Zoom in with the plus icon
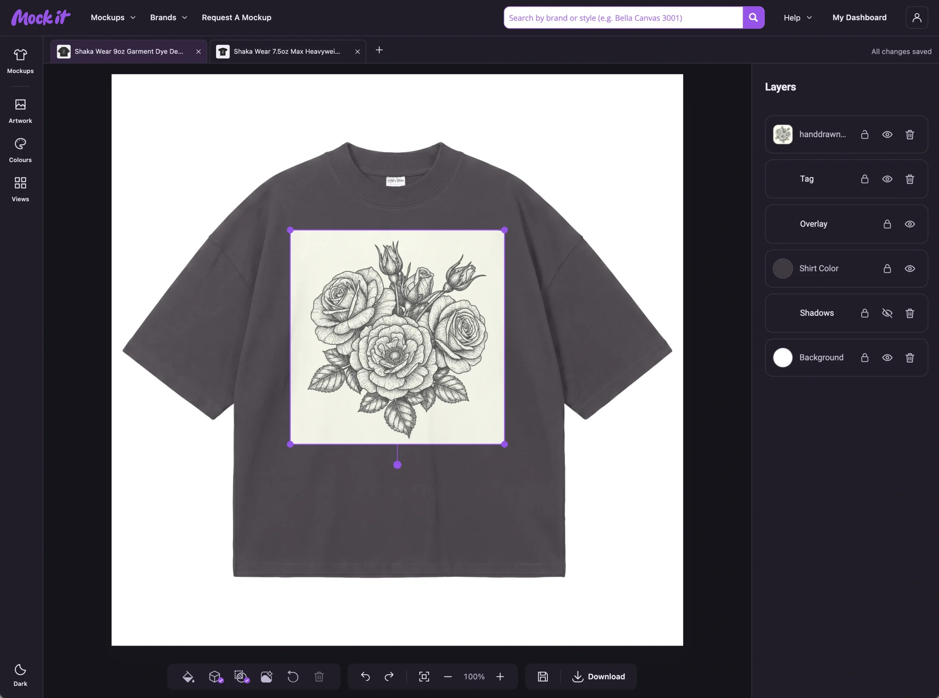The image size is (939, 698). [500, 676]
